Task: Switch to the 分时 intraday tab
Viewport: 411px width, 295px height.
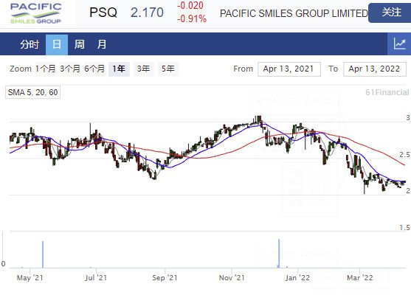Action: pyautogui.click(x=30, y=44)
